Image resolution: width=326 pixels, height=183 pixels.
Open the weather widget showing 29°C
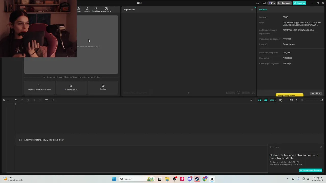13,179
